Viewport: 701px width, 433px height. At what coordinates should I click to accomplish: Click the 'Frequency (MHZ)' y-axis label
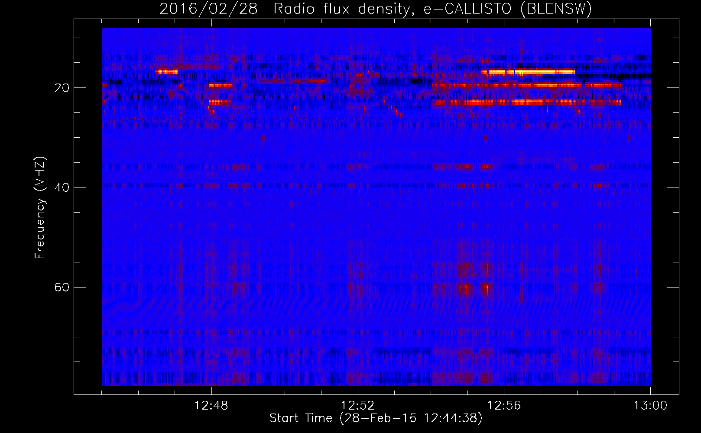40,208
